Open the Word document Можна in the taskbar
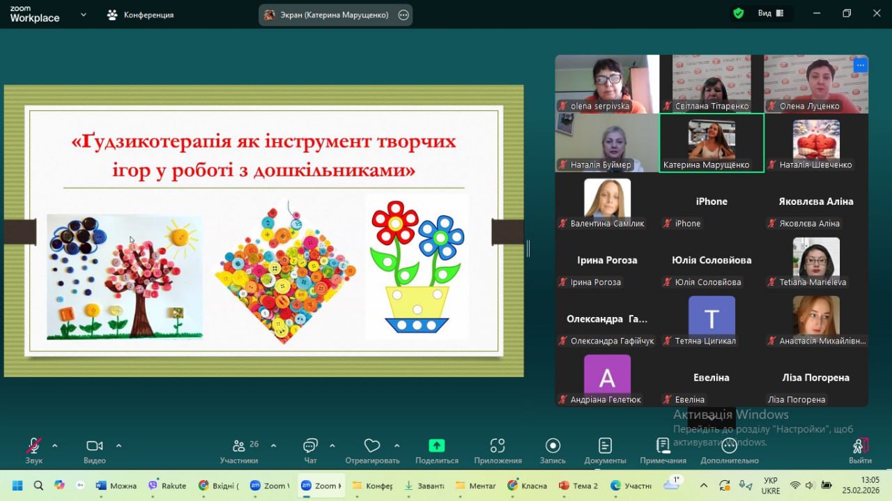The height and width of the screenshot is (501, 892). (116, 486)
